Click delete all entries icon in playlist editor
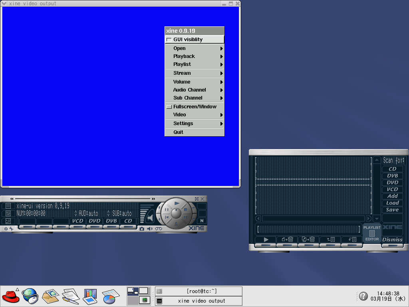 coord(309,239)
